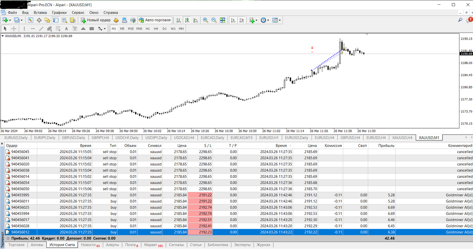Select the horizontal line drawing tool
Viewport: 473px width, 249px height.
[x=33, y=29]
